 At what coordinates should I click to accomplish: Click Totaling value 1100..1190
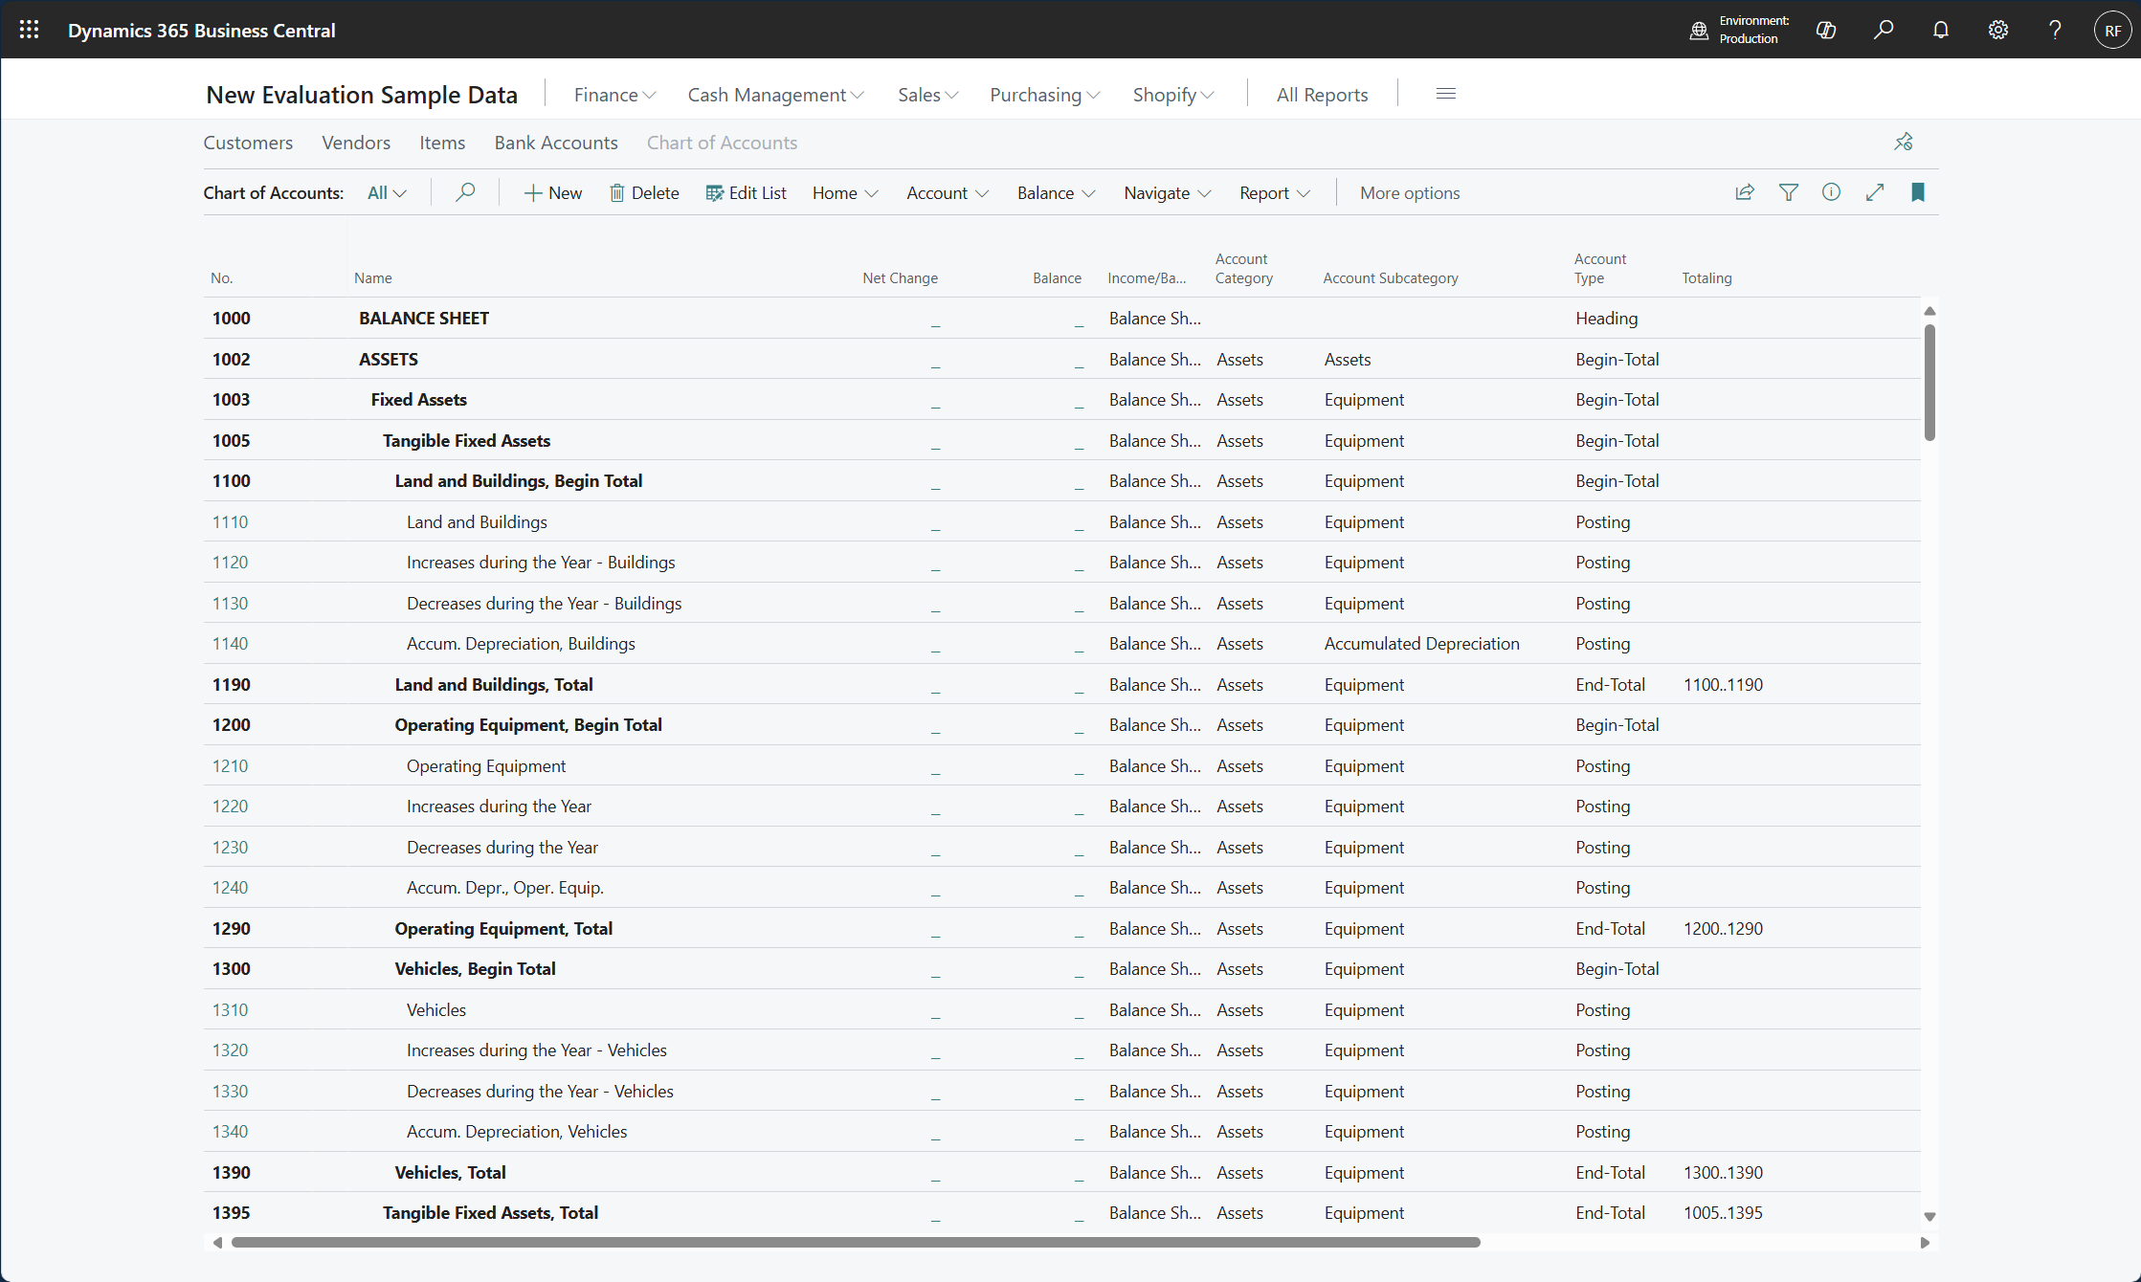point(1723,685)
